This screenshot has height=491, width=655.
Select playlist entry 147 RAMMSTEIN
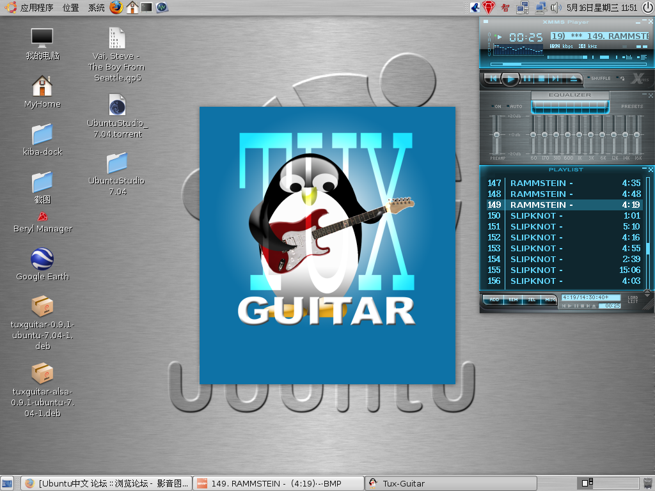pos(564,183)
